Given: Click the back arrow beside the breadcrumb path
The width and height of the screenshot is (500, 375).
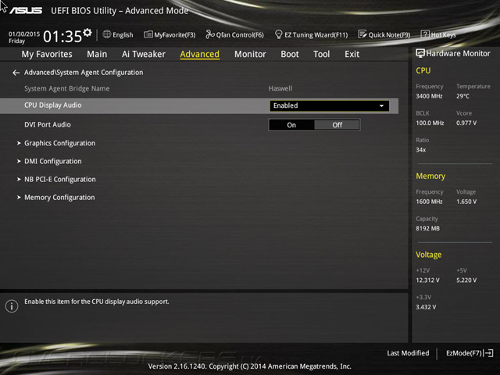Looking at the screenshot, I should [16, 73].
